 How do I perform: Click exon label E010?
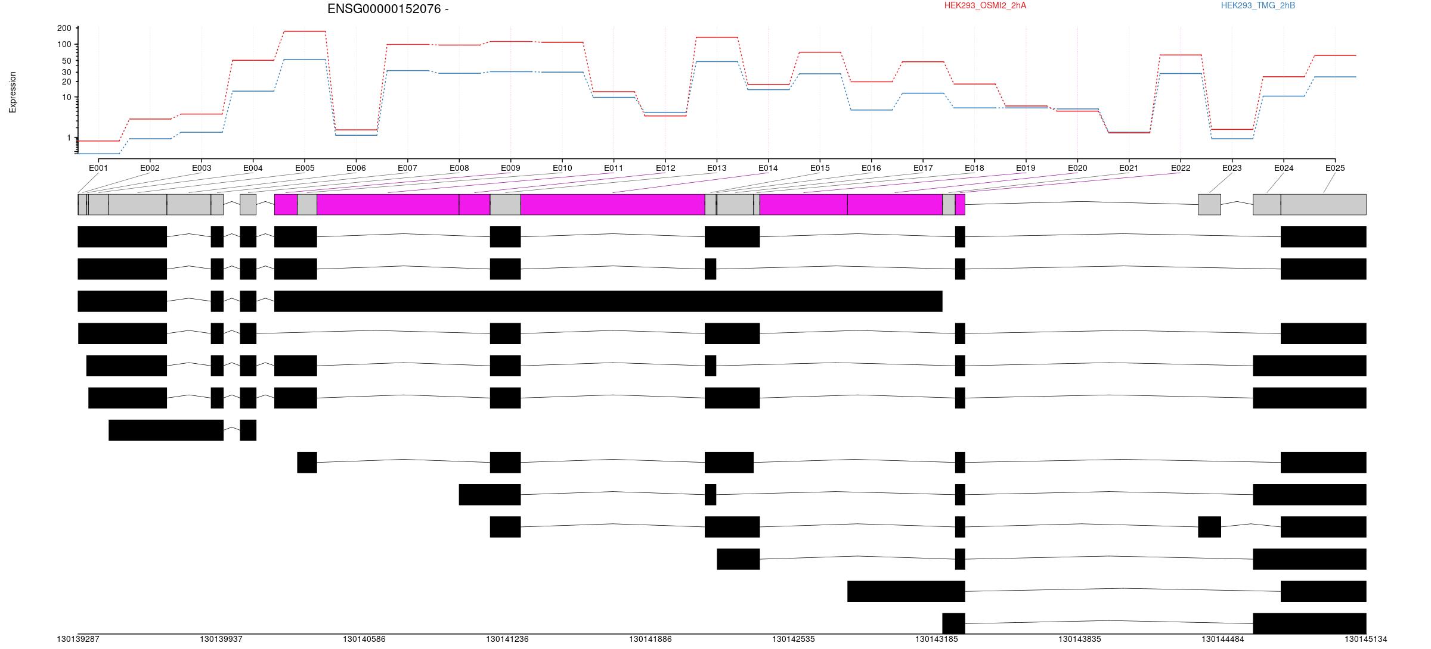[x=562, y=168]
